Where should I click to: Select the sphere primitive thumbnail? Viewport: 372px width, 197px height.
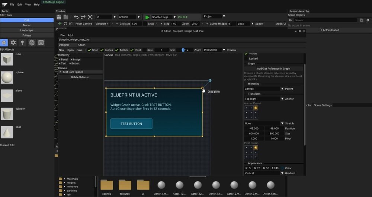[7, 77]
